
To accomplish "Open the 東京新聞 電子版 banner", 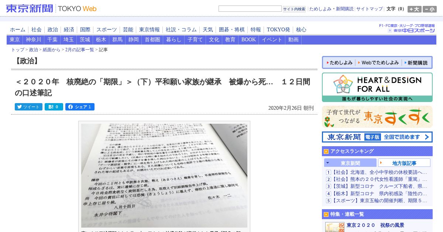I will [377, 137].
